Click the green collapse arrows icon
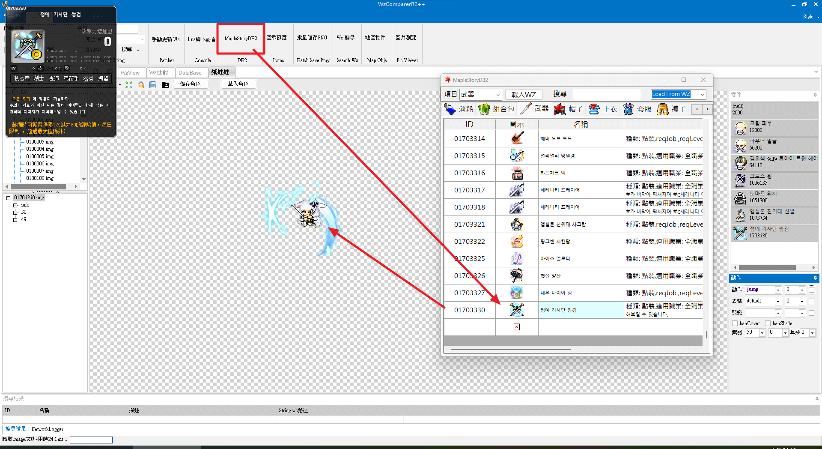 129,85
